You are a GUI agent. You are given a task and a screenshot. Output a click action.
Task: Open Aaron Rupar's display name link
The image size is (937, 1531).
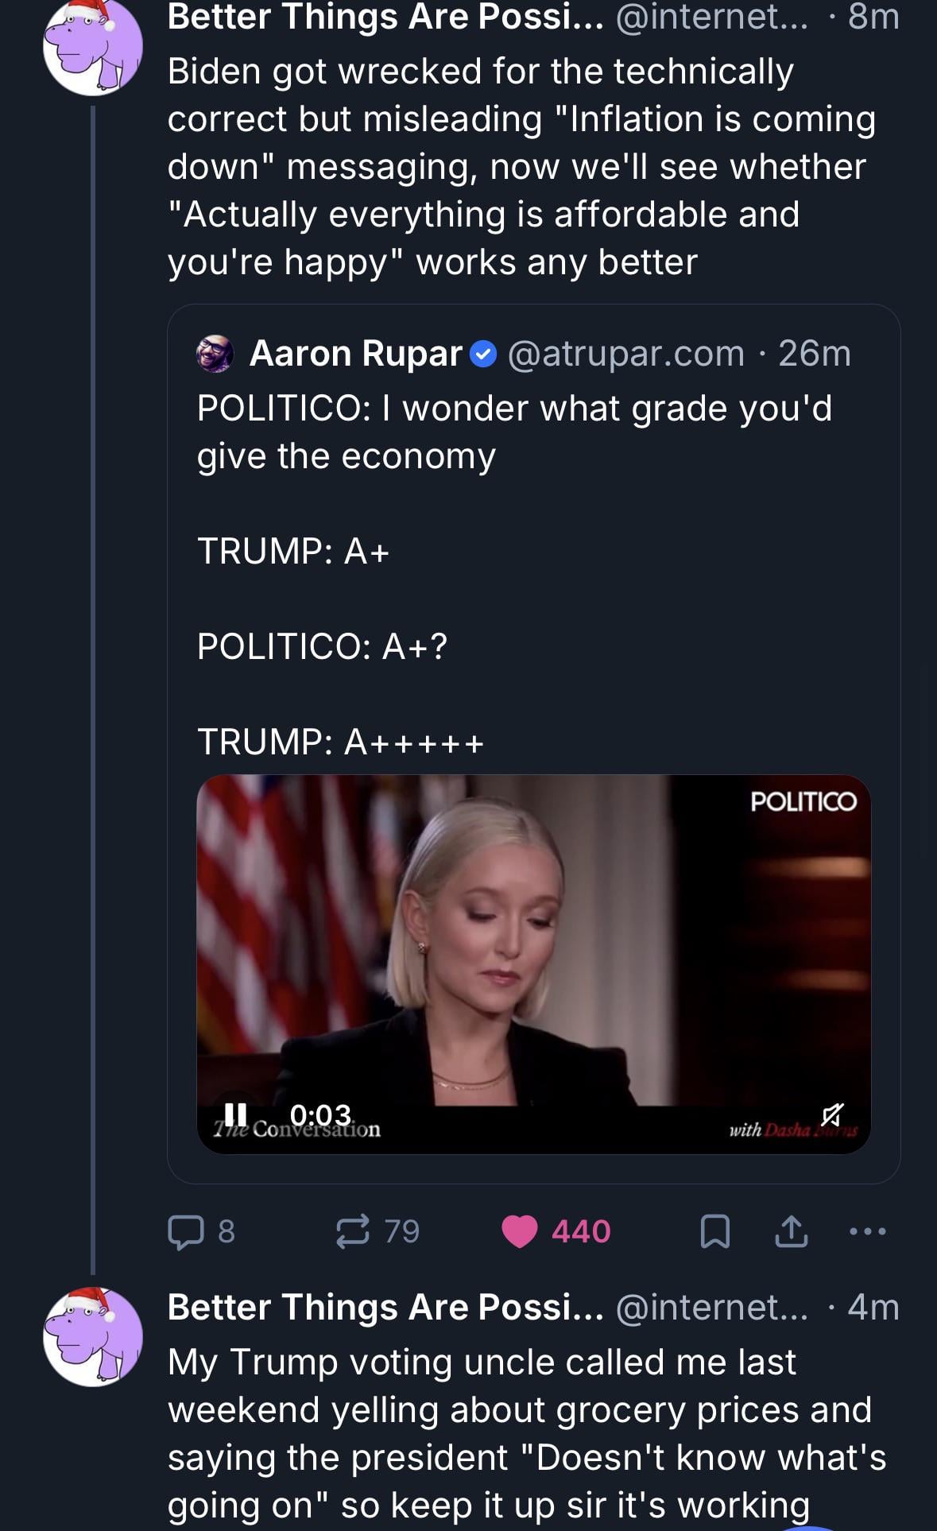click(355, 354)
